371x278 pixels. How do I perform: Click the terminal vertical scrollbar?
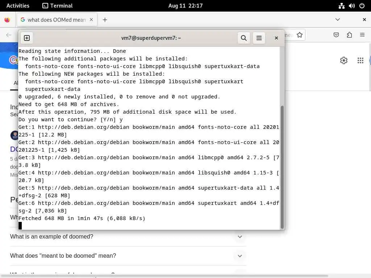[282, 167]
